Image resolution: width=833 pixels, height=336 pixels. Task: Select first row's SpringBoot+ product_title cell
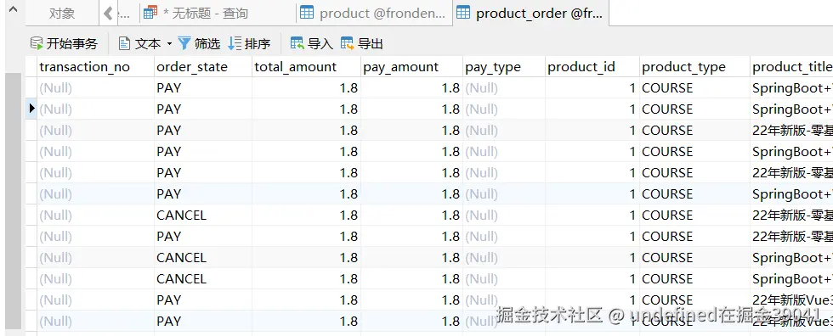[791, 88]
